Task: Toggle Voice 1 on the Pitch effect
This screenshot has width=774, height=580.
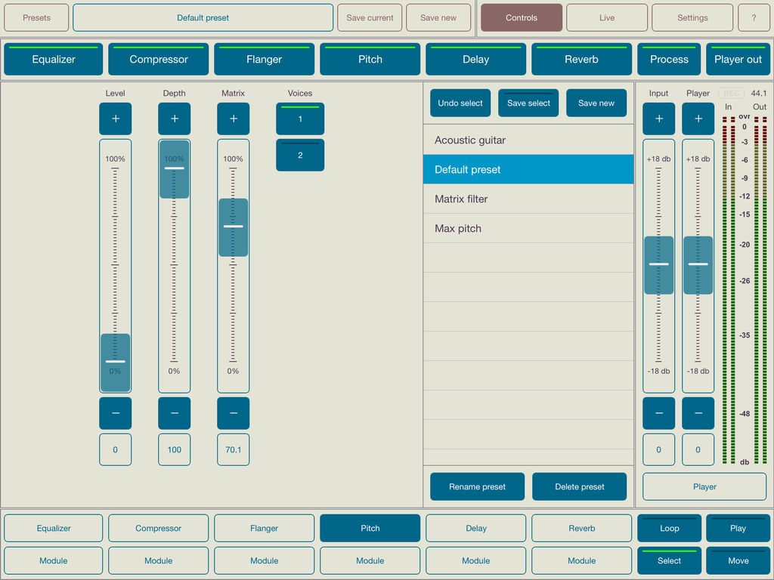Action: [300, 119]
